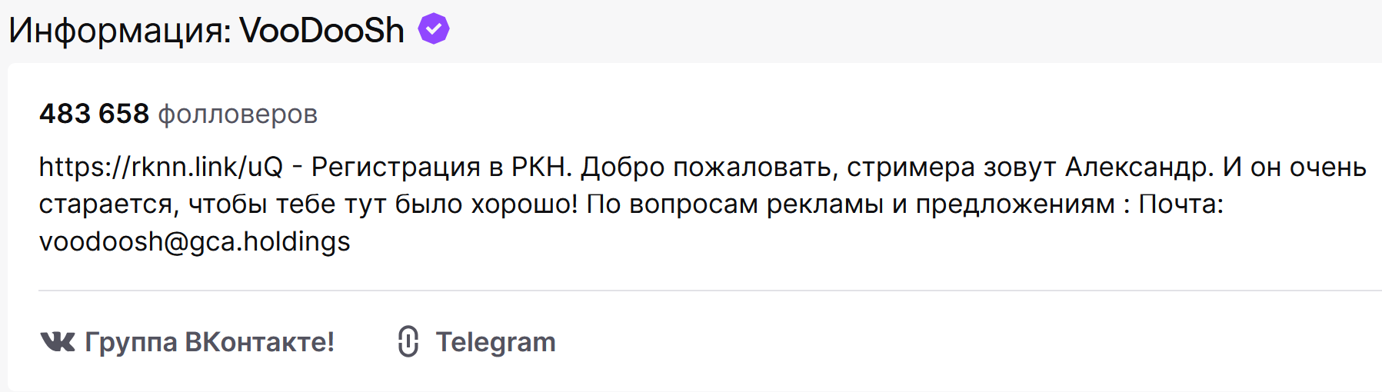Click the 483 658 follower count
Image resolution: width=1382 pixels, height=392 pixels.
[94, 114]
